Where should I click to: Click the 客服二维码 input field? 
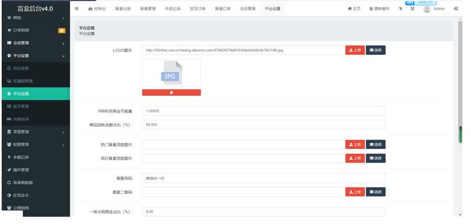(x=243, y=192)
